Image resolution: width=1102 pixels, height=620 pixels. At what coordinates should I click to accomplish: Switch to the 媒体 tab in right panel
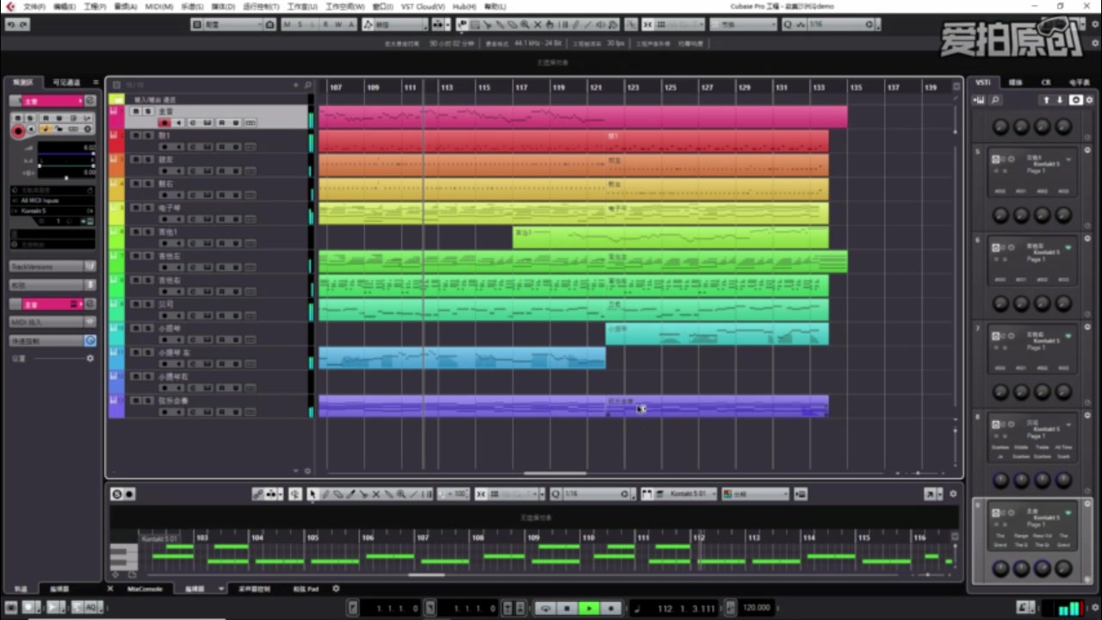(x=1015, y=83)
